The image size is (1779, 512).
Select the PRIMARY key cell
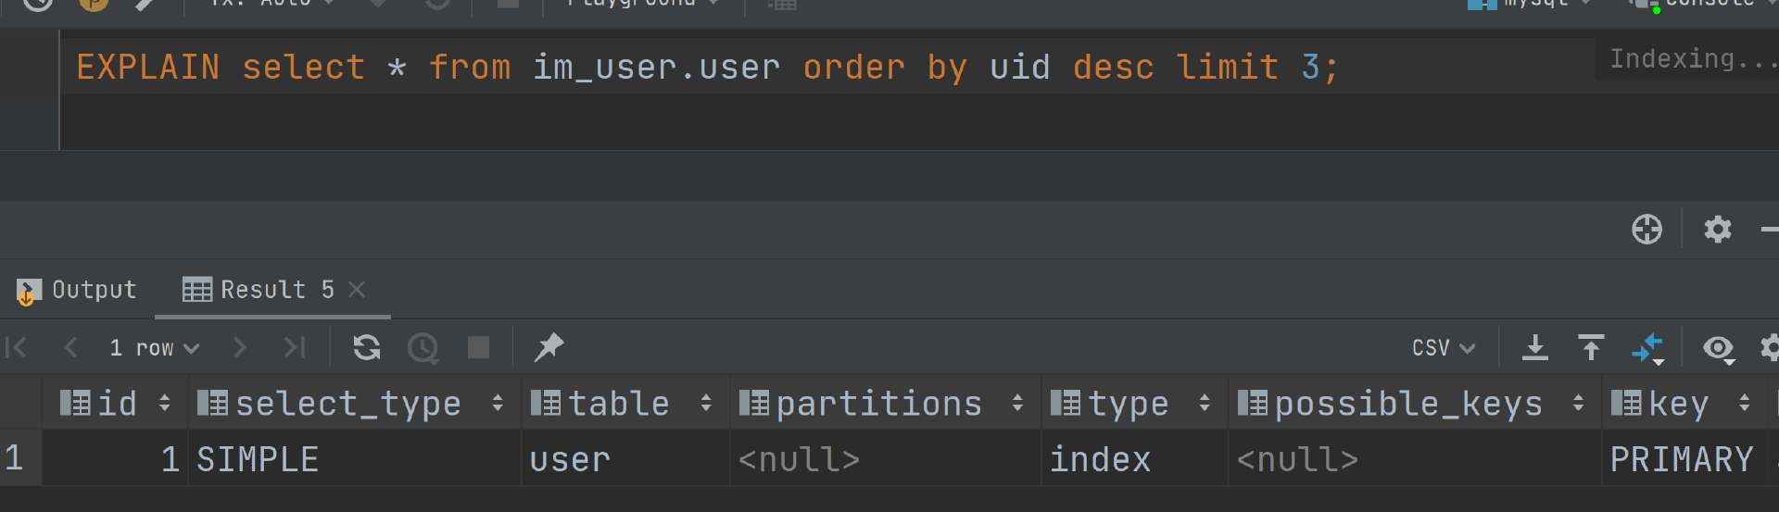pyautogui.click(x=1681, y=459)
